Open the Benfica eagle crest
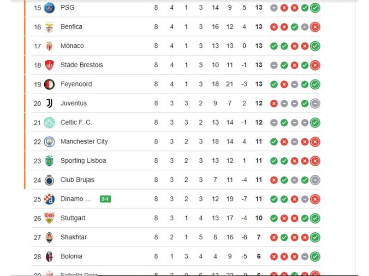 (49, 27)
